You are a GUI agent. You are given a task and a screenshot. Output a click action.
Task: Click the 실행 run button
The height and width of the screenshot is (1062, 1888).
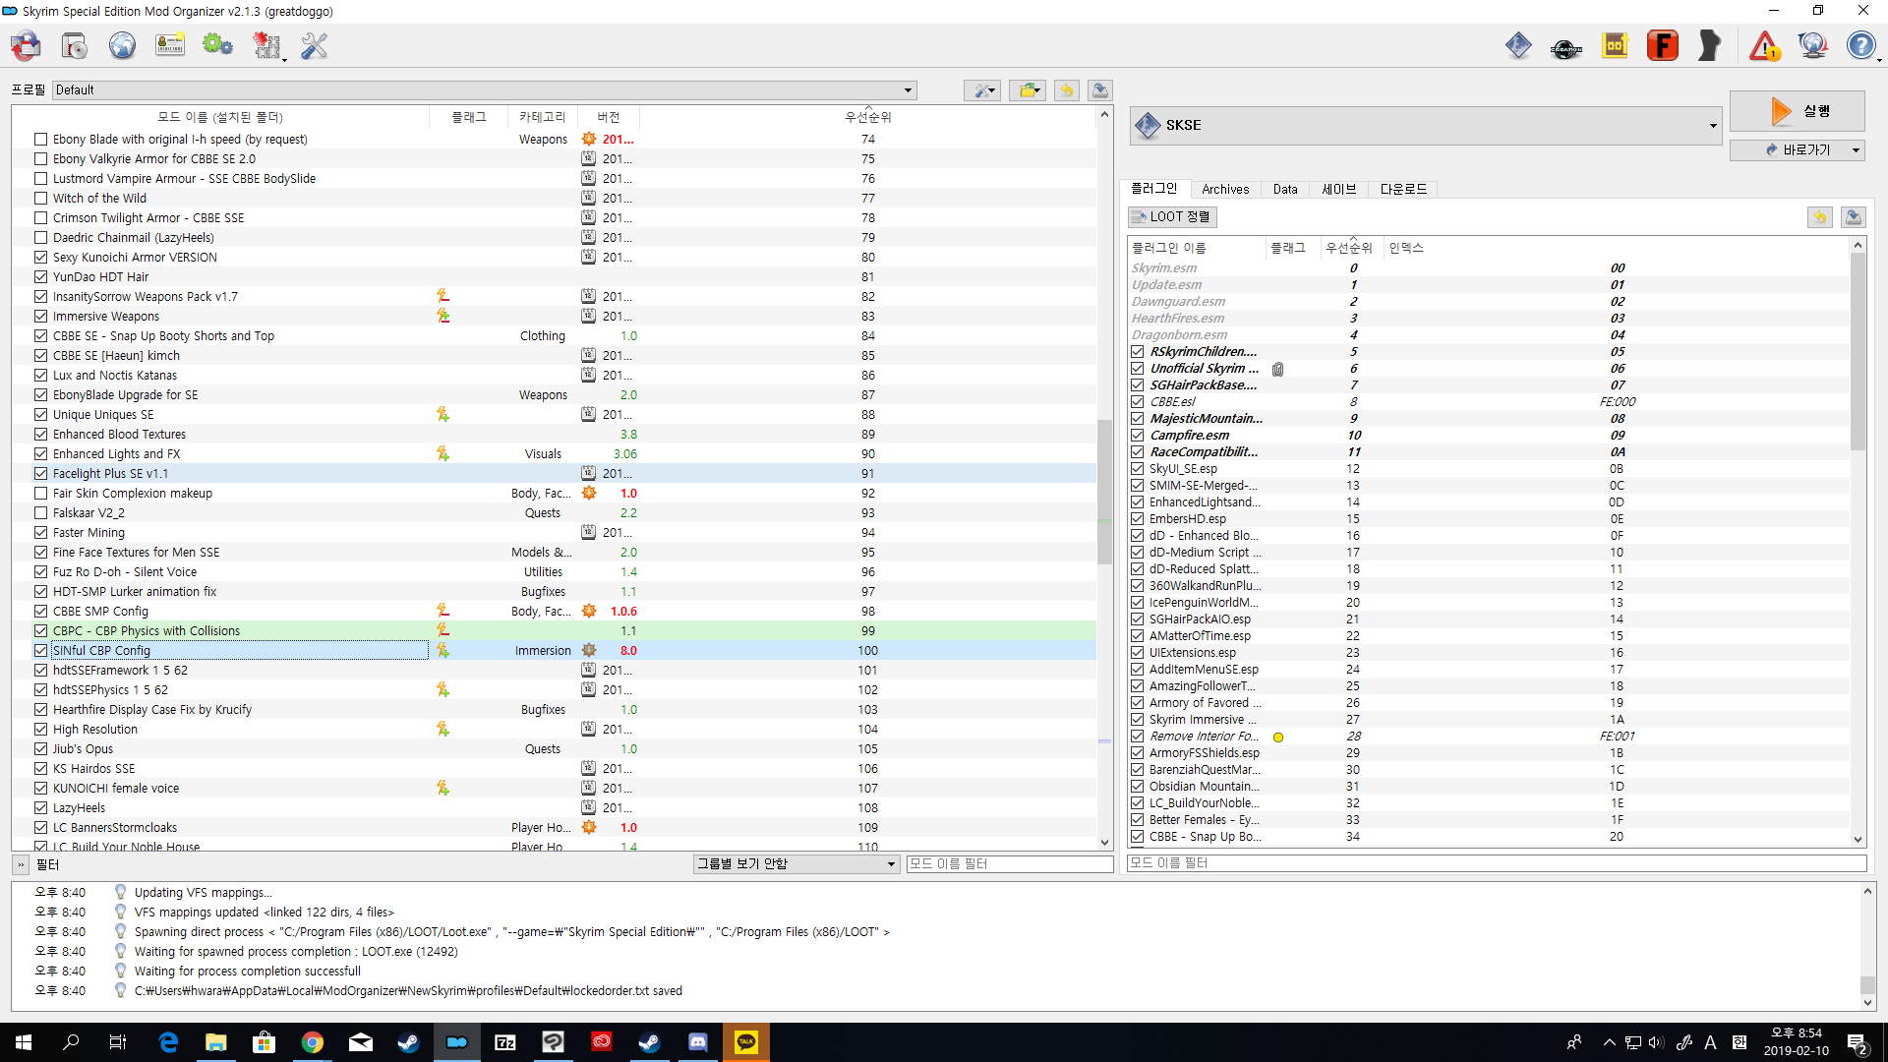[1798, 111]
